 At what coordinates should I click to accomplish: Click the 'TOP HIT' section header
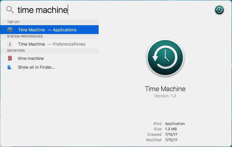[x=13, y=22]
